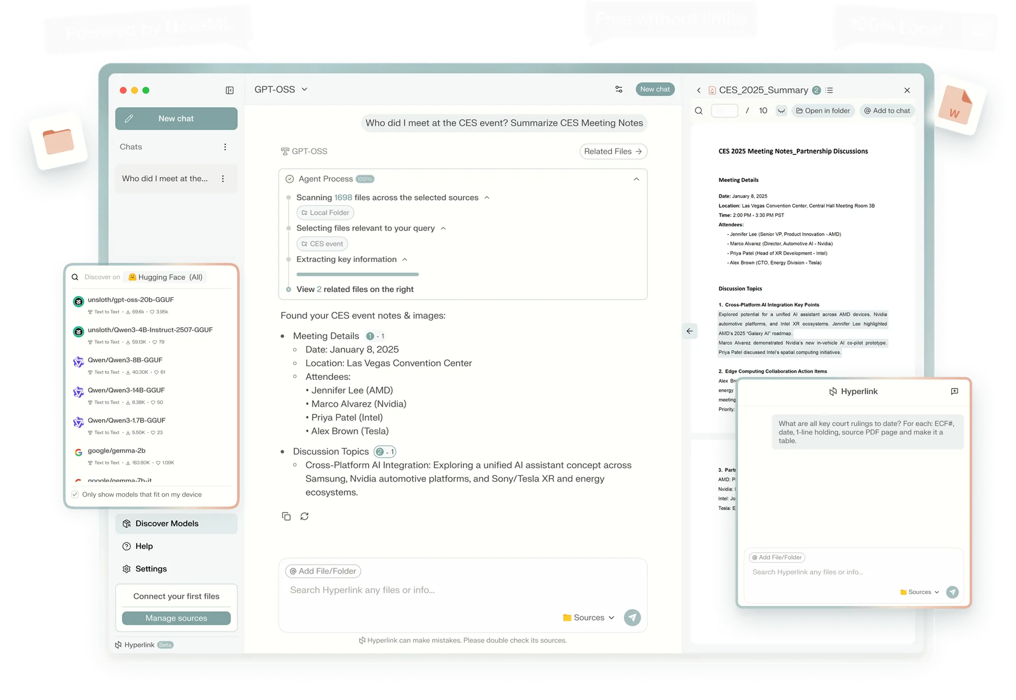
Task: Open the search icon in the PDF viewer
Action: pyautogui.click(x=698, y=110)
